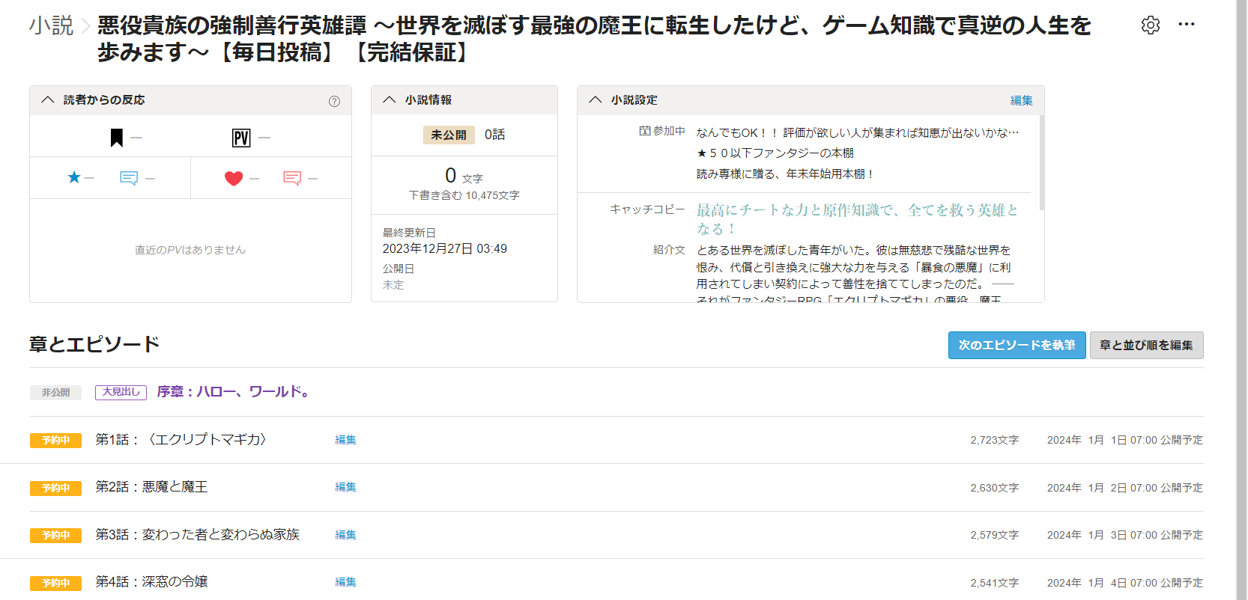Collapse the 小説情報 panel

click(390, 100)
